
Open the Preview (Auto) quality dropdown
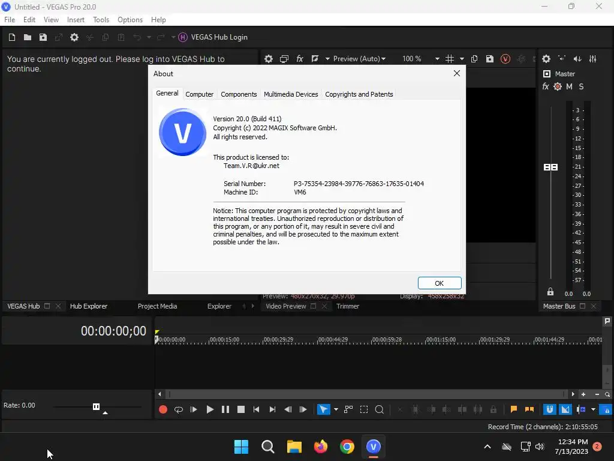(359, 59)
